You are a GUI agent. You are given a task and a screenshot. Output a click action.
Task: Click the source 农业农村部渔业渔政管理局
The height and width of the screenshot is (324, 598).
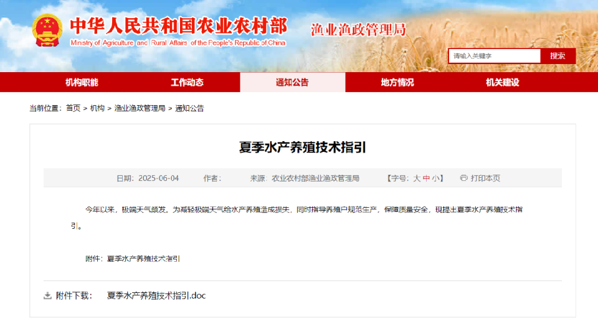coord(315,178)
